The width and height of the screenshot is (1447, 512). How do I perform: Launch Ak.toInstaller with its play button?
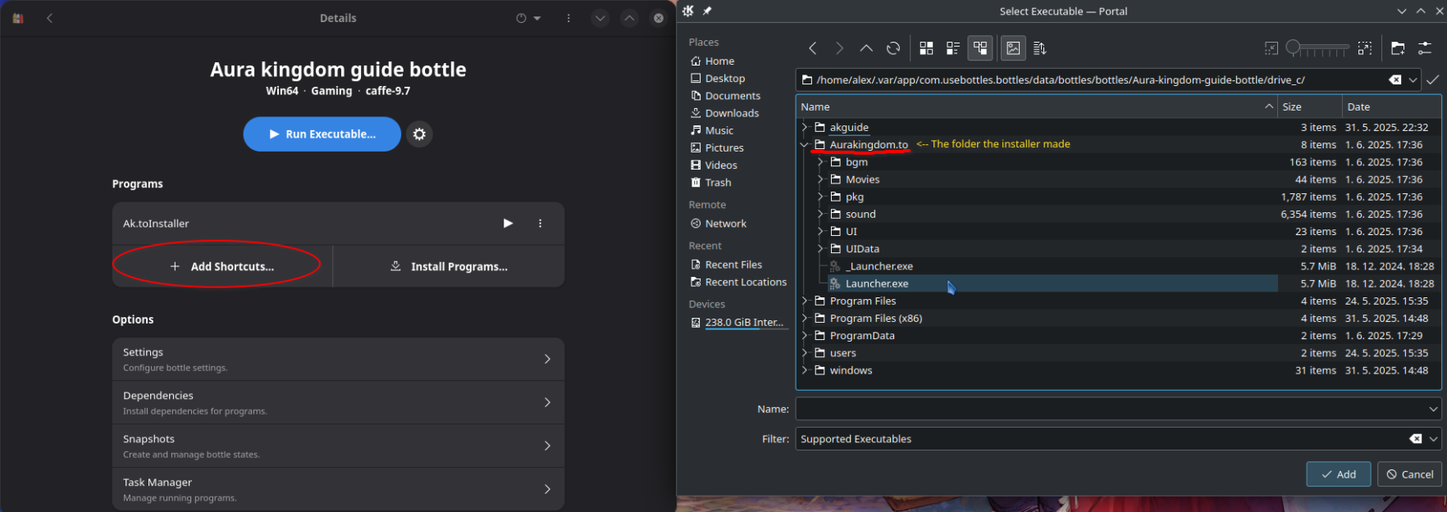pyautogui.click(x=508, y=223)
